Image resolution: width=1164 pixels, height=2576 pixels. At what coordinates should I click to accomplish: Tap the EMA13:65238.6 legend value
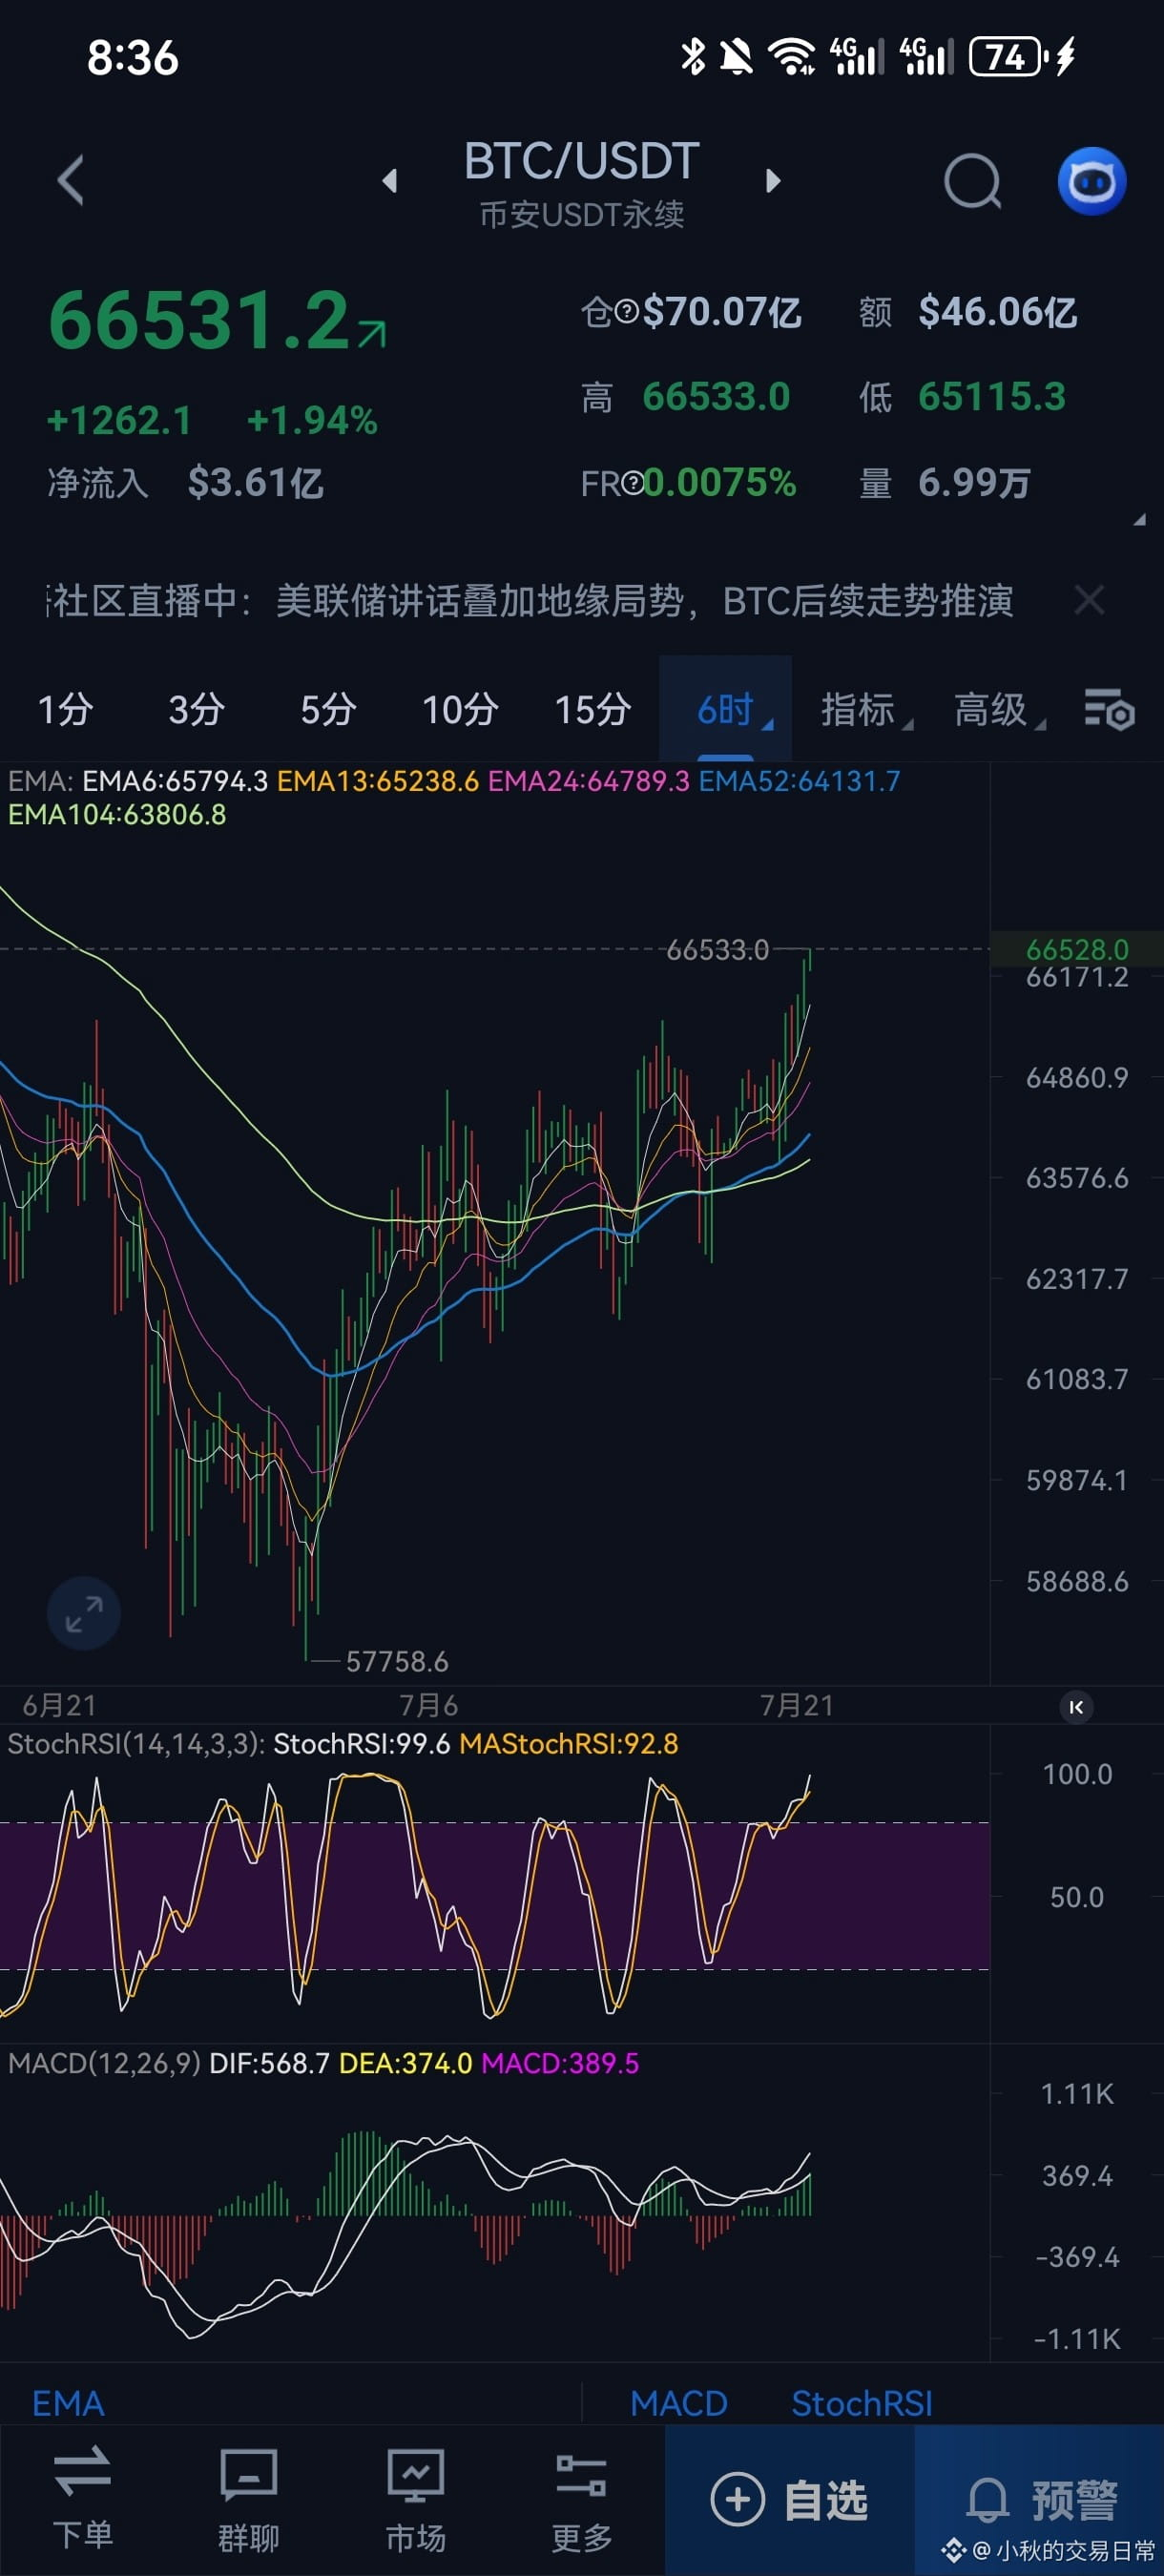tap(378, 781)
